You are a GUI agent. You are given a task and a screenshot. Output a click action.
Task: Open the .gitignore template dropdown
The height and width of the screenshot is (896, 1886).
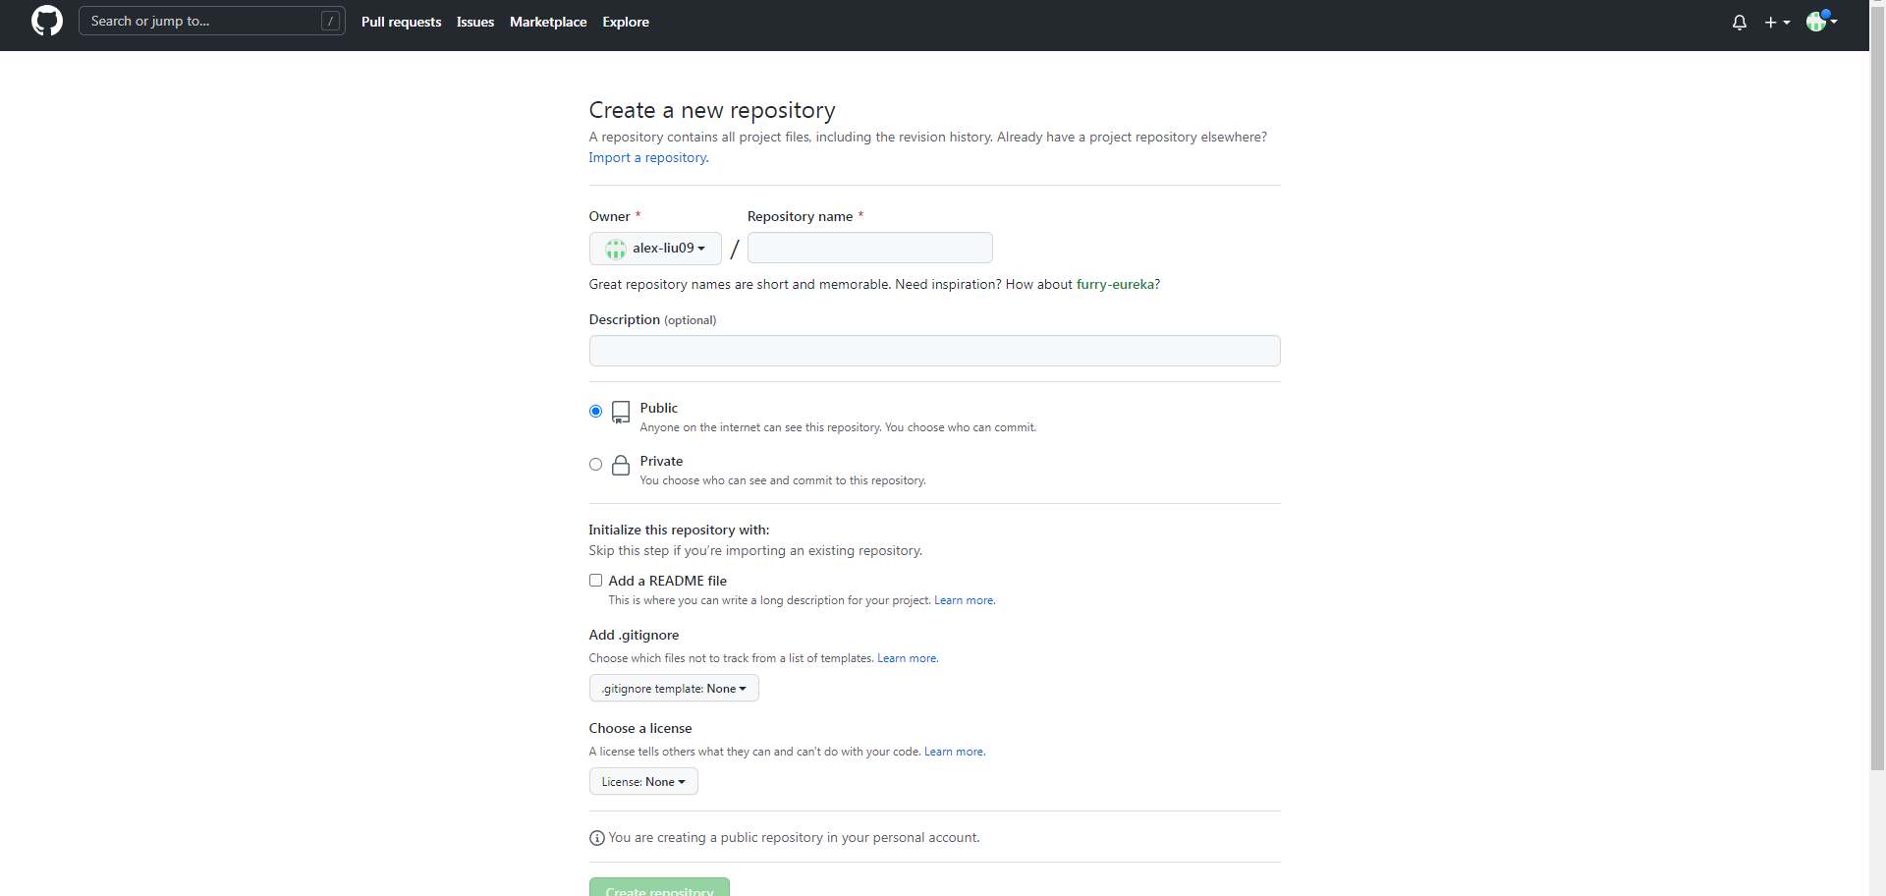pyautogui.click(x=673, y=689)
